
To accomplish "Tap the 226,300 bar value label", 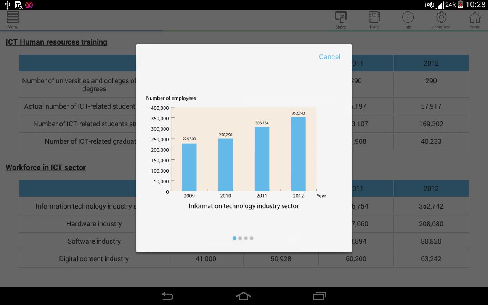I will pyautogui.click(x=189, y=139).
